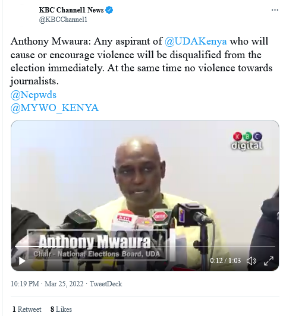Image resolution: width=283 pixels, height=316 pixels.
Task: Play the tweet video
Action: tap(22, 261)
